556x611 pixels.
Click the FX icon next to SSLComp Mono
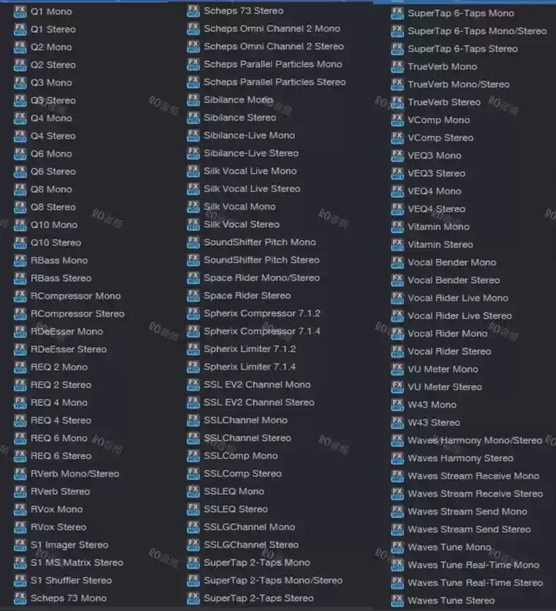point(194,456)
